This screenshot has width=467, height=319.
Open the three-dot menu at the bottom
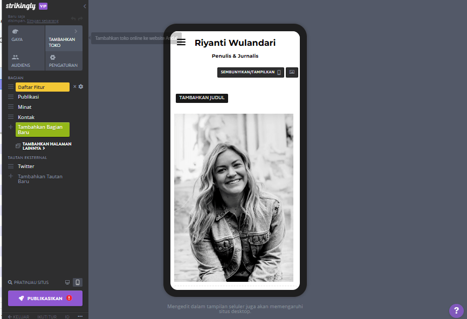coord(80,316)
